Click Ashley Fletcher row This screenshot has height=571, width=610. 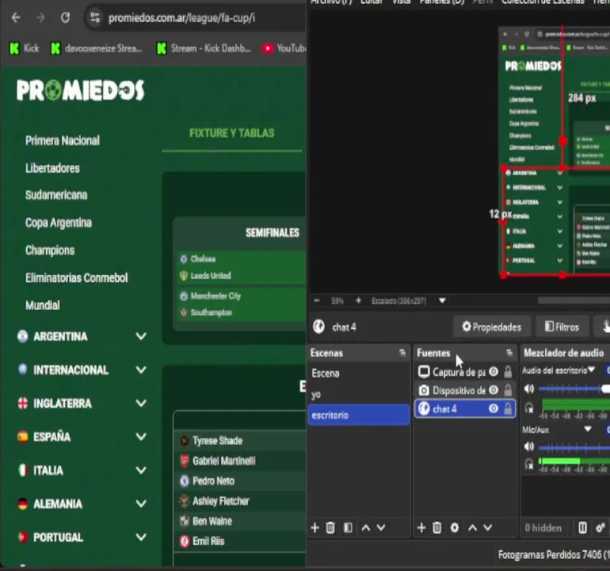pyautogui.click(x=241, y=501)
